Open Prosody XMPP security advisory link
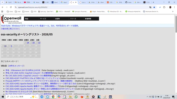The width and height of the screenshot is (177, 99). 39,81
